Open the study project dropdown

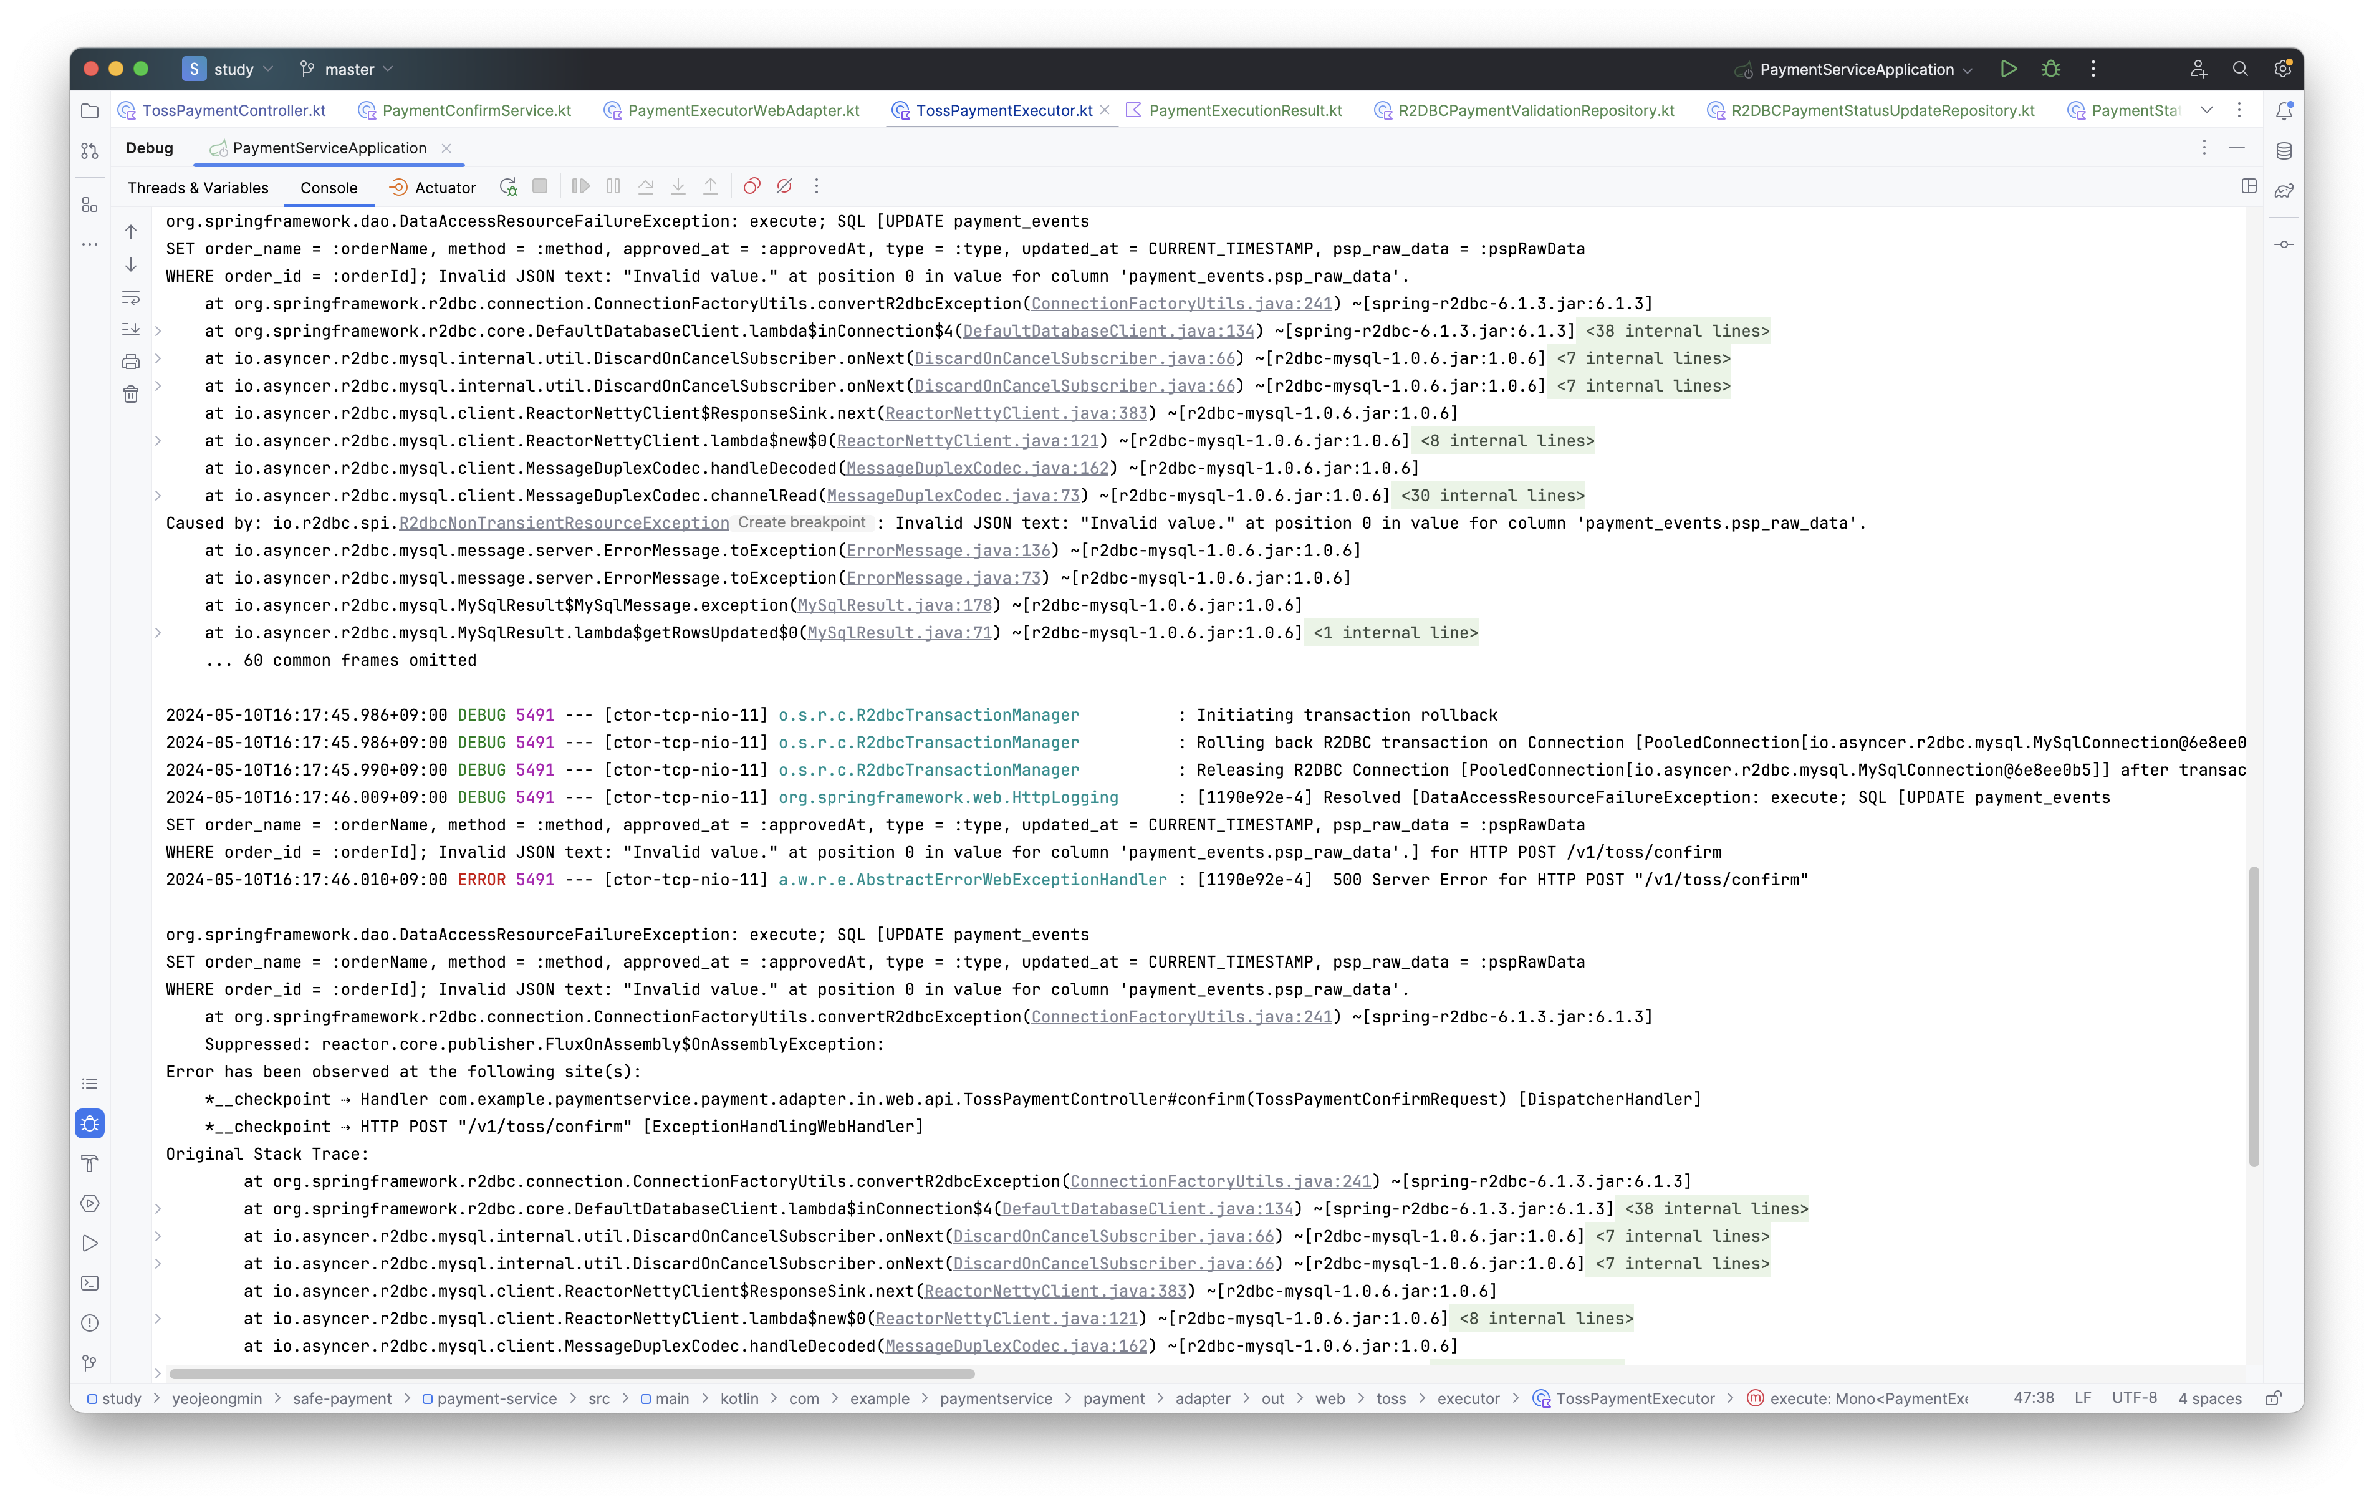pyautogui.click(x=229, y=69)
